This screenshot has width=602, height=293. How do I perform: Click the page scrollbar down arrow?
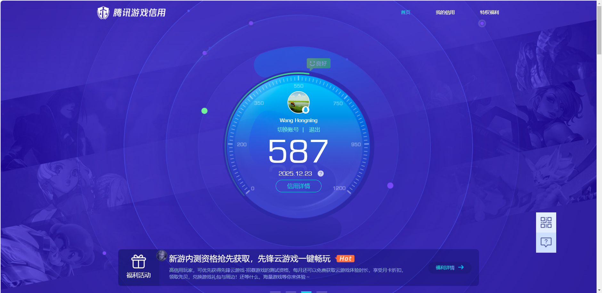click(x=599, y=290)
